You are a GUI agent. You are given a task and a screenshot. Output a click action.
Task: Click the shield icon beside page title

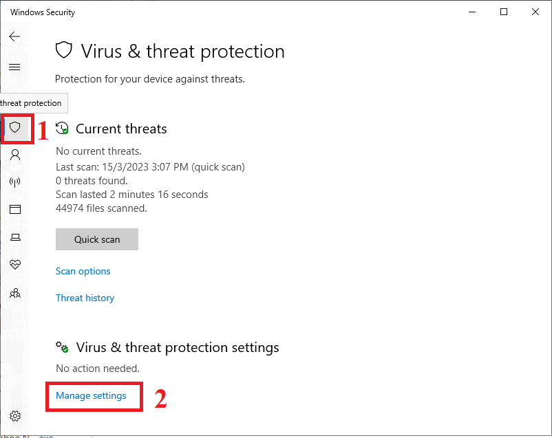point(64,50)
